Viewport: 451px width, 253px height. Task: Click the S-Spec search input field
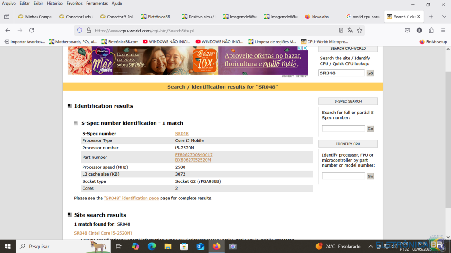click(x=343, y=129)
